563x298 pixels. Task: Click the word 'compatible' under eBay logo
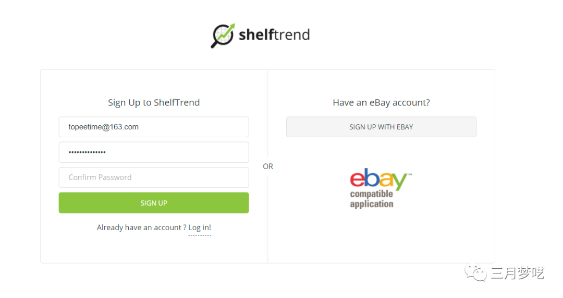[372, 194]
